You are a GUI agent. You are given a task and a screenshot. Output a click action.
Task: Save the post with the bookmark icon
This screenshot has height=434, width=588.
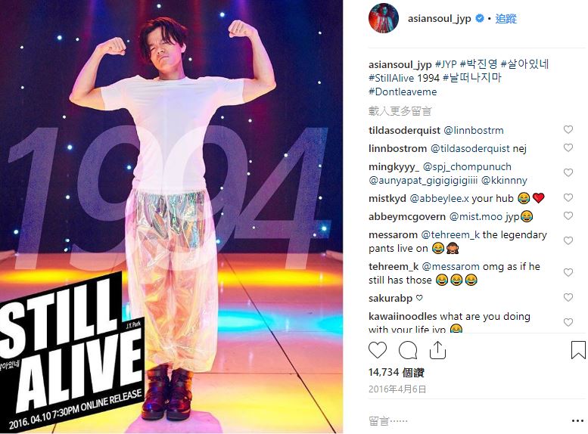[578, 349]
